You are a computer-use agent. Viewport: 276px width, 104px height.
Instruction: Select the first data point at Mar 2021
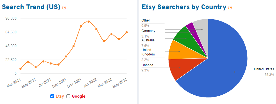(20, 69)
